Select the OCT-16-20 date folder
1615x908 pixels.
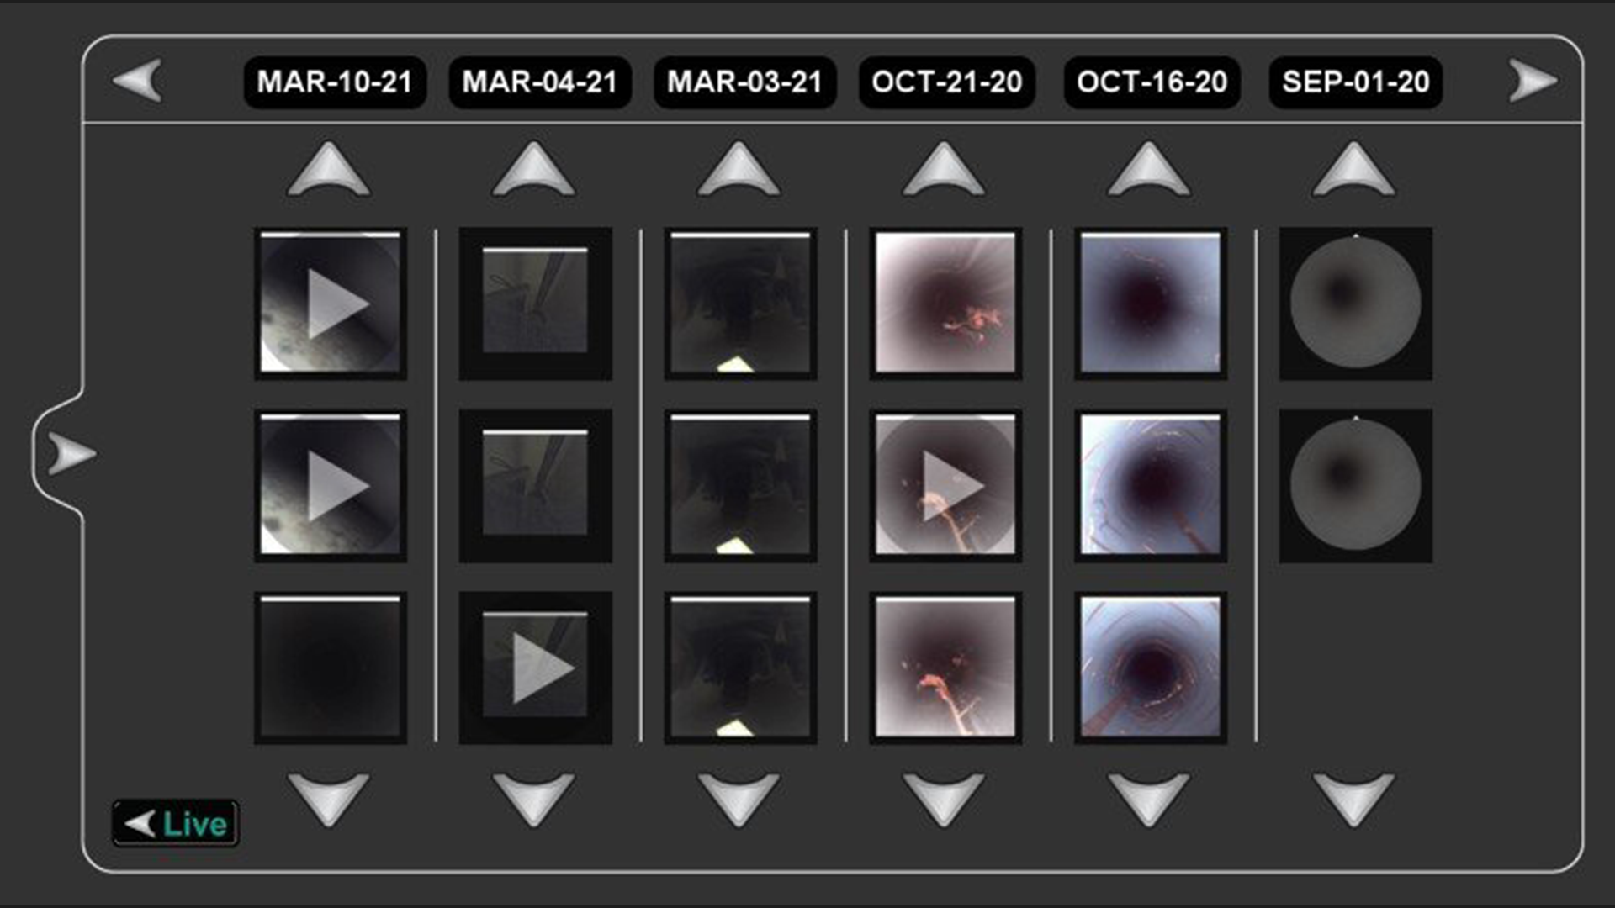pos(1152,82)
